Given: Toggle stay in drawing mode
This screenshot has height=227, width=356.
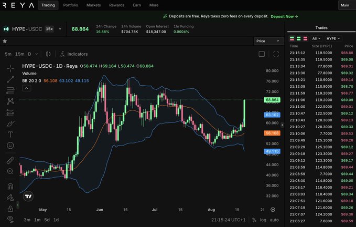Looking at the screenshot, I should [x=10, y=198].
